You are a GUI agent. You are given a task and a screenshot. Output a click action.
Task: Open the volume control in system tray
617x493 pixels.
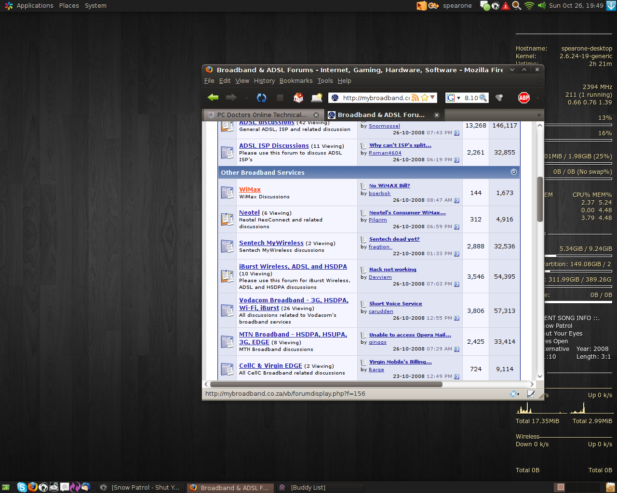click(541, 6)
